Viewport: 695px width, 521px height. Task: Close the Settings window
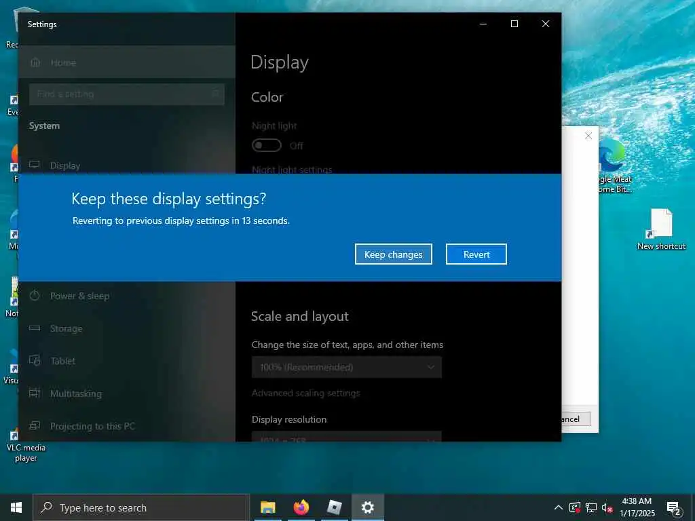(546, 24)
